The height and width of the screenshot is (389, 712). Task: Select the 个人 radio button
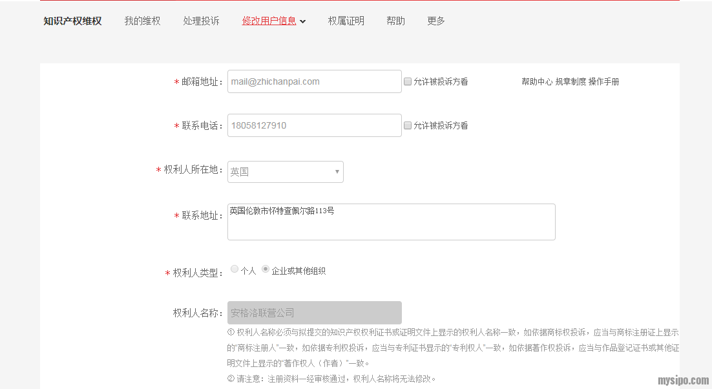[x=235, y=269]
